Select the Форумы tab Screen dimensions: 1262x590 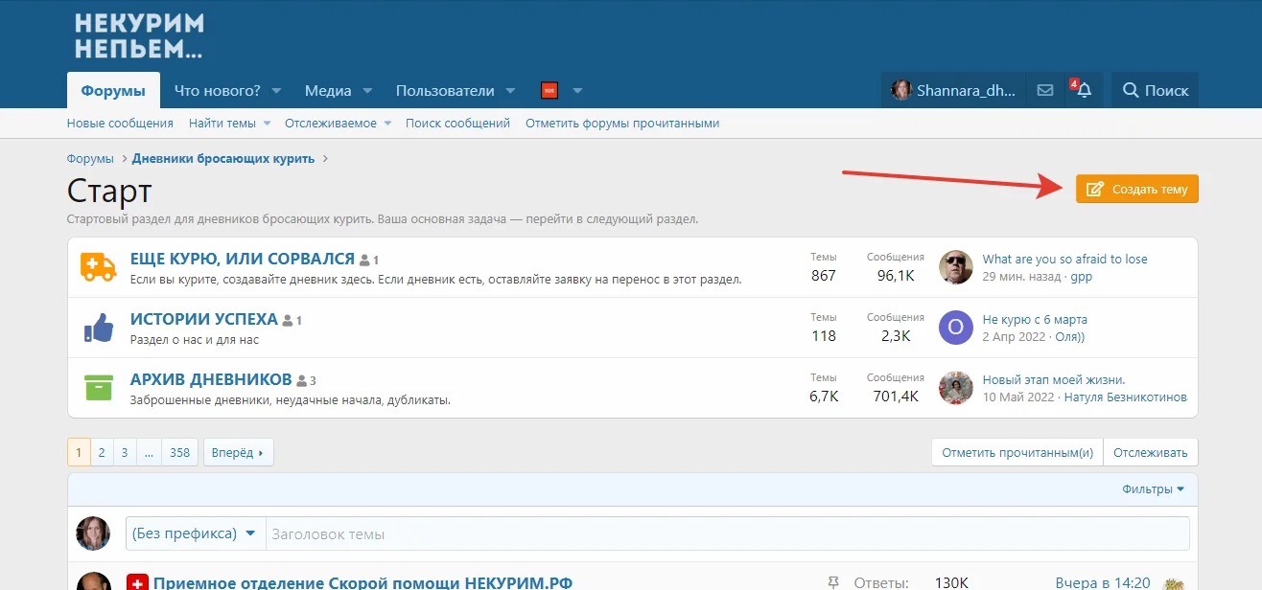click(113, 91)
